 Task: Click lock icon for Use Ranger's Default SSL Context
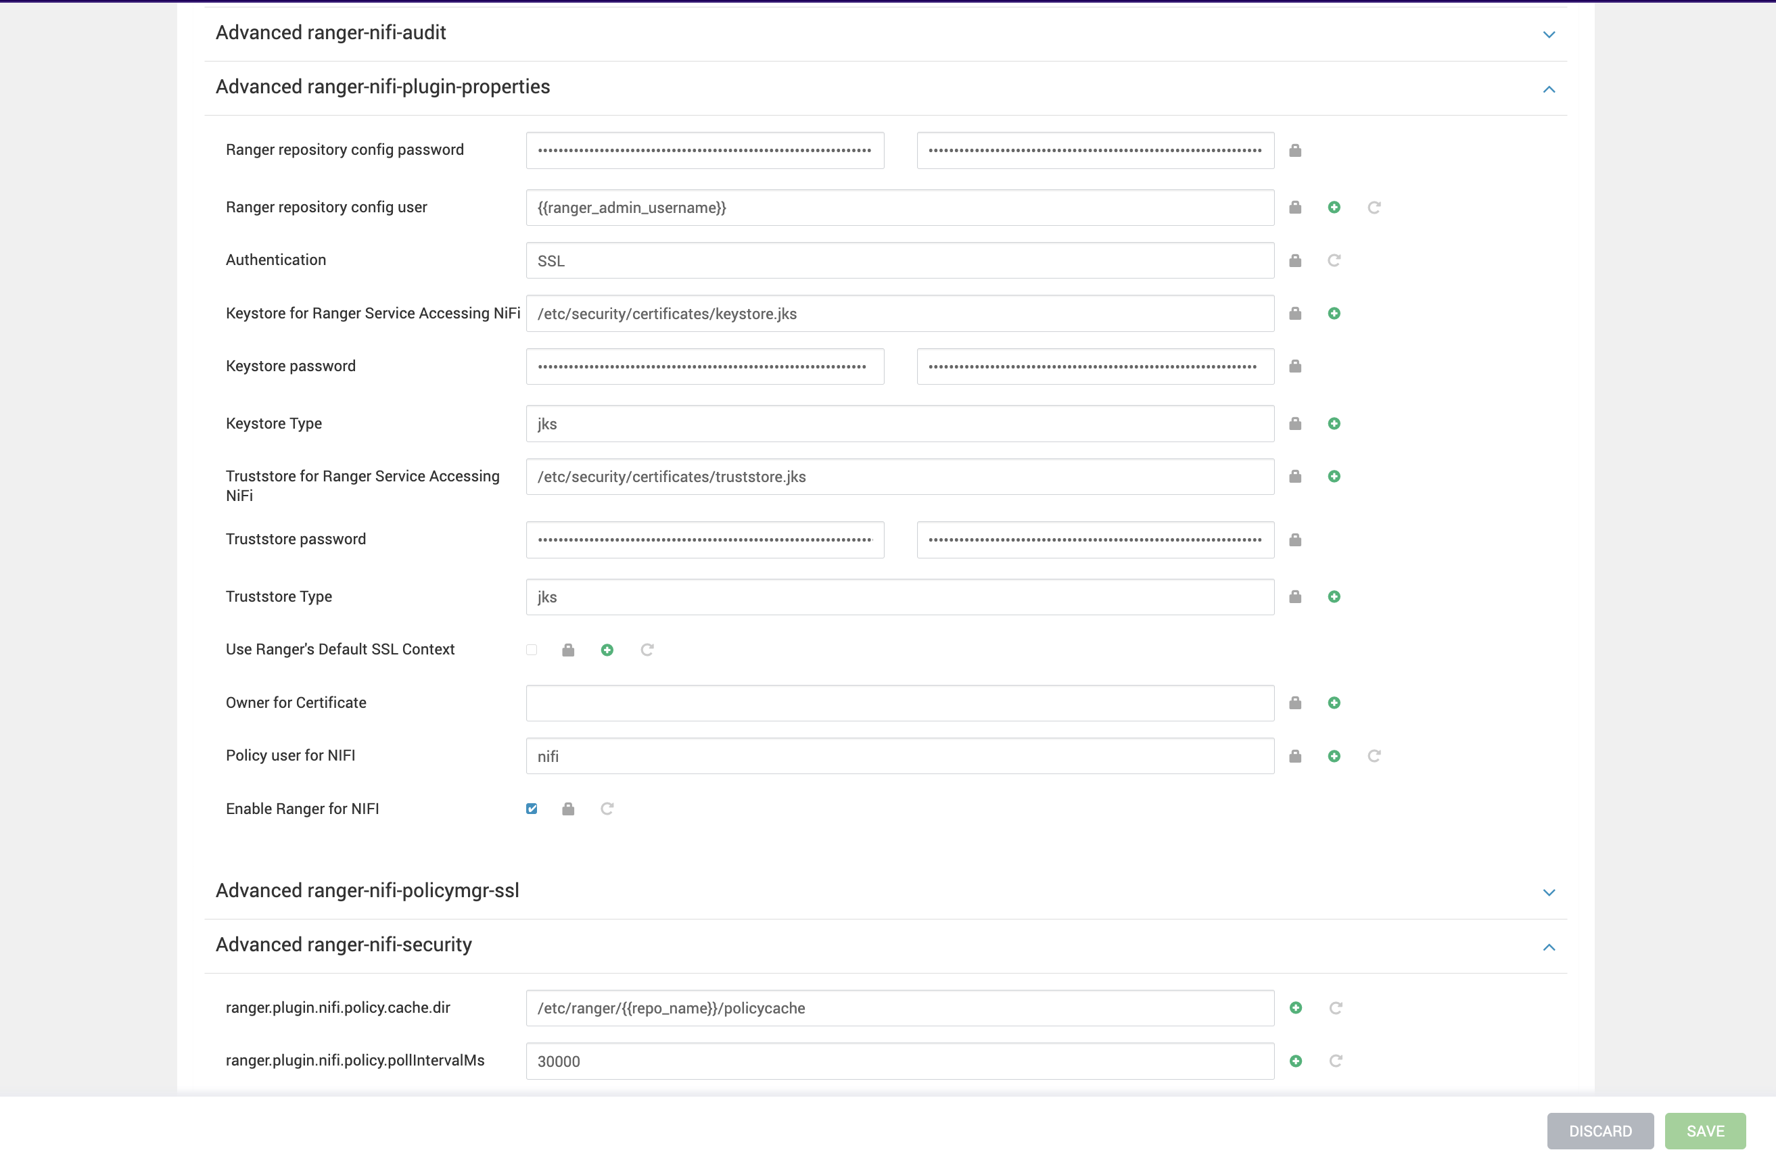tap(567, 650)
